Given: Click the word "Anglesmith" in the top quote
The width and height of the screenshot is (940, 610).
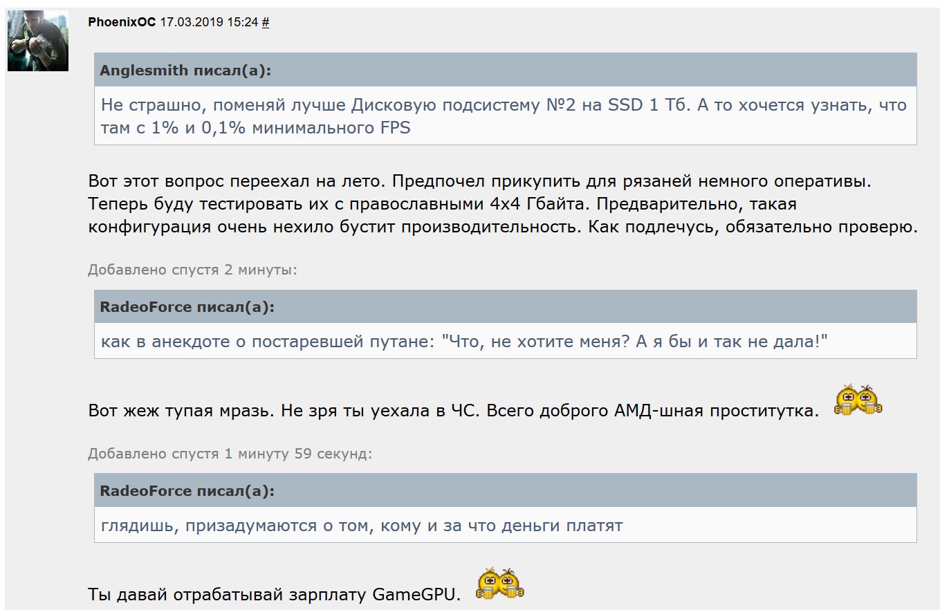Looking at the screenshot, I should click(144, 71).
